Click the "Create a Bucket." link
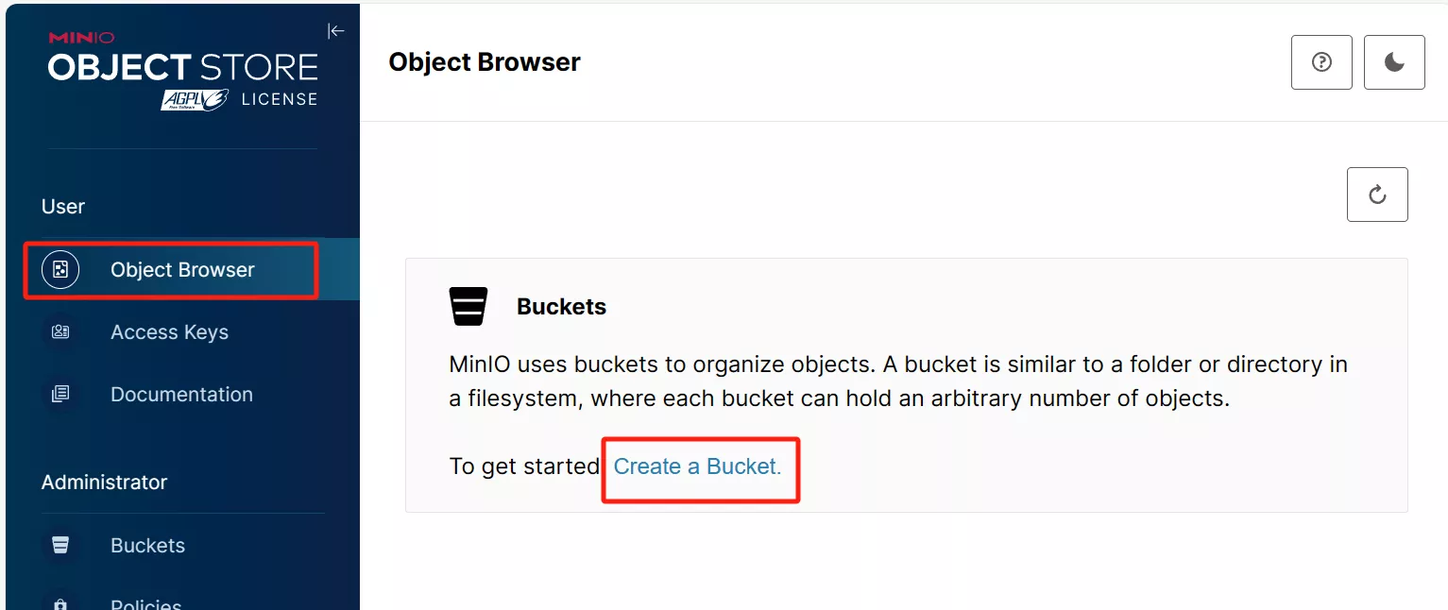Image resolution: width=1448 pixels, height=610 pixels. 697,466
